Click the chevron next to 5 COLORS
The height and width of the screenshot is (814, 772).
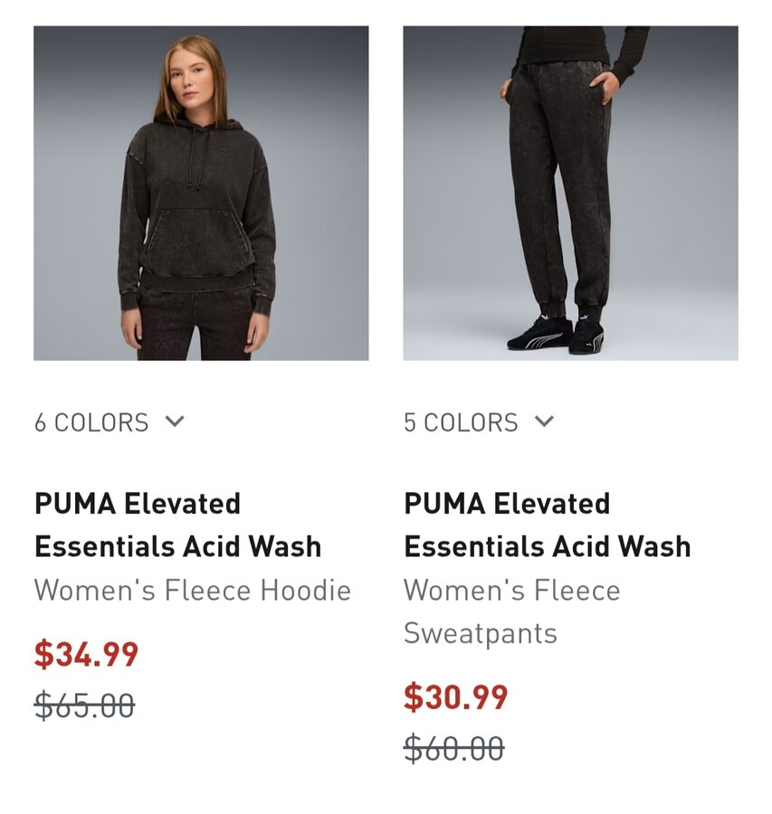tap(544, 421)
